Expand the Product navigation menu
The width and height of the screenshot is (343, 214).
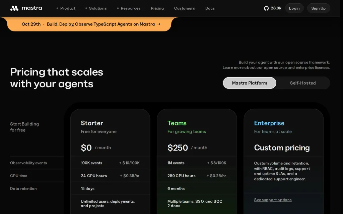click(66, 8)
